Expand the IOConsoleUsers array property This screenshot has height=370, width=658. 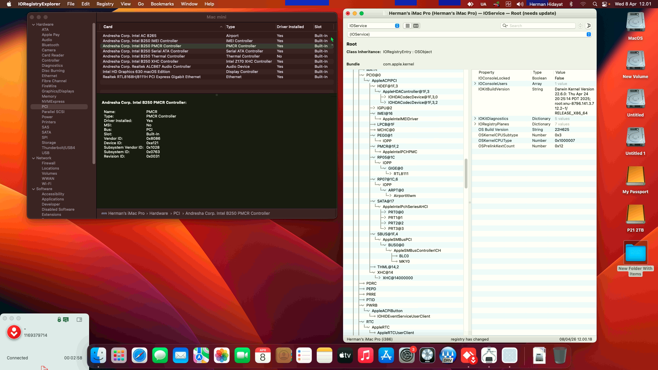pos(475,84)
